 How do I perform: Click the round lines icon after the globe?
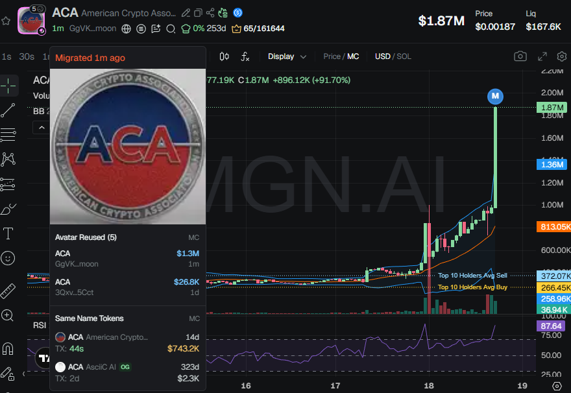tap(141, 29)
